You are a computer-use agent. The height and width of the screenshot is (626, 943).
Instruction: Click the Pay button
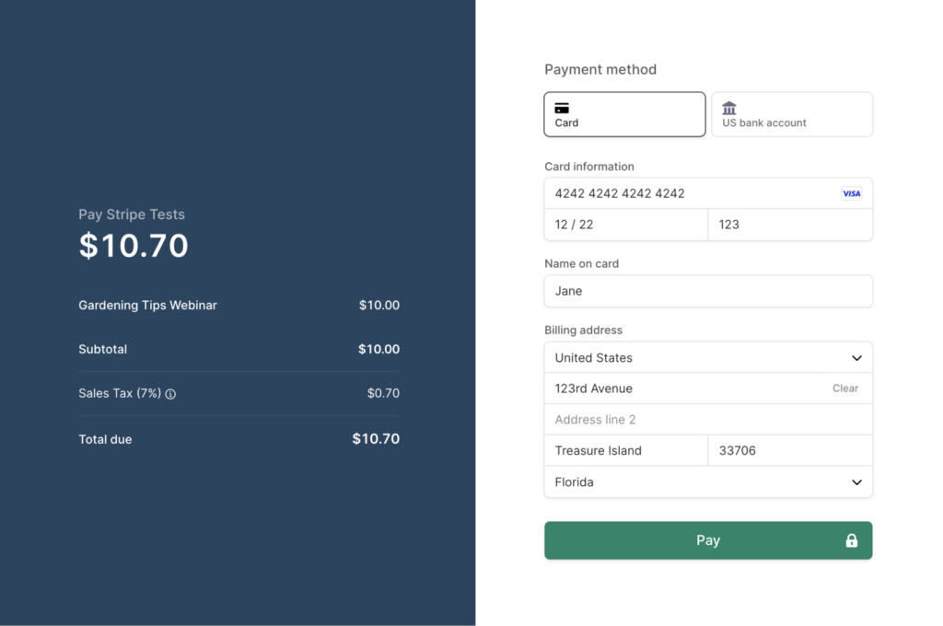tap(708, 540)
